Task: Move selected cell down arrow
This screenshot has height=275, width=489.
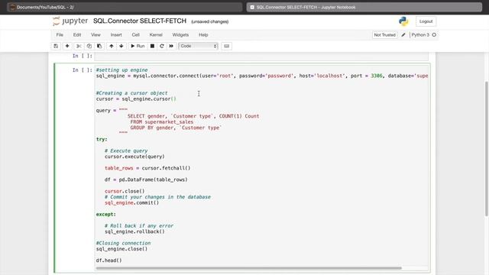Action: [121, 46]
